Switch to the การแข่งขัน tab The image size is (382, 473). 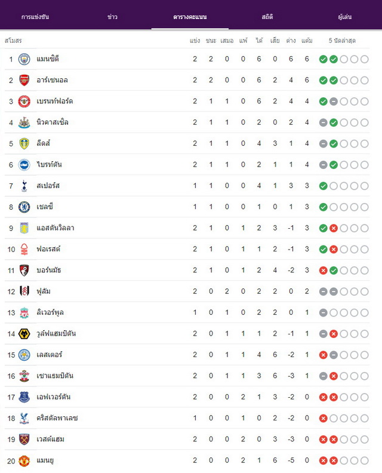35,17
